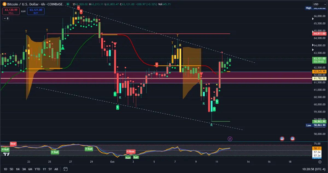
Task: Click the red down-triangle signal near Oct
Action: pos(115,44)
